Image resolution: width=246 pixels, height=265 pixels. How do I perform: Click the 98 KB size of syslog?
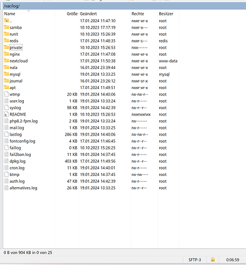pos(72,108)
